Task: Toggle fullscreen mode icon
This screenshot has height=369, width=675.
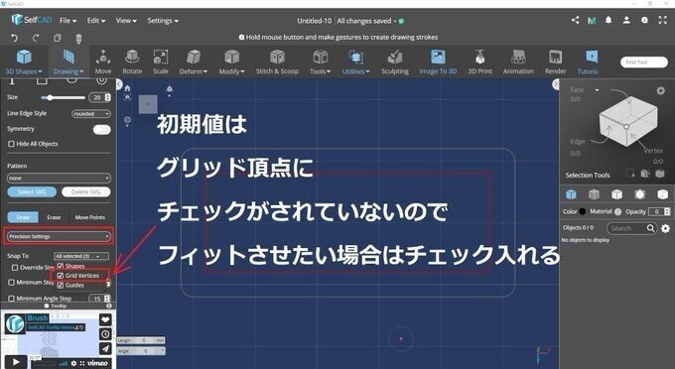Action: coord(663,20)
